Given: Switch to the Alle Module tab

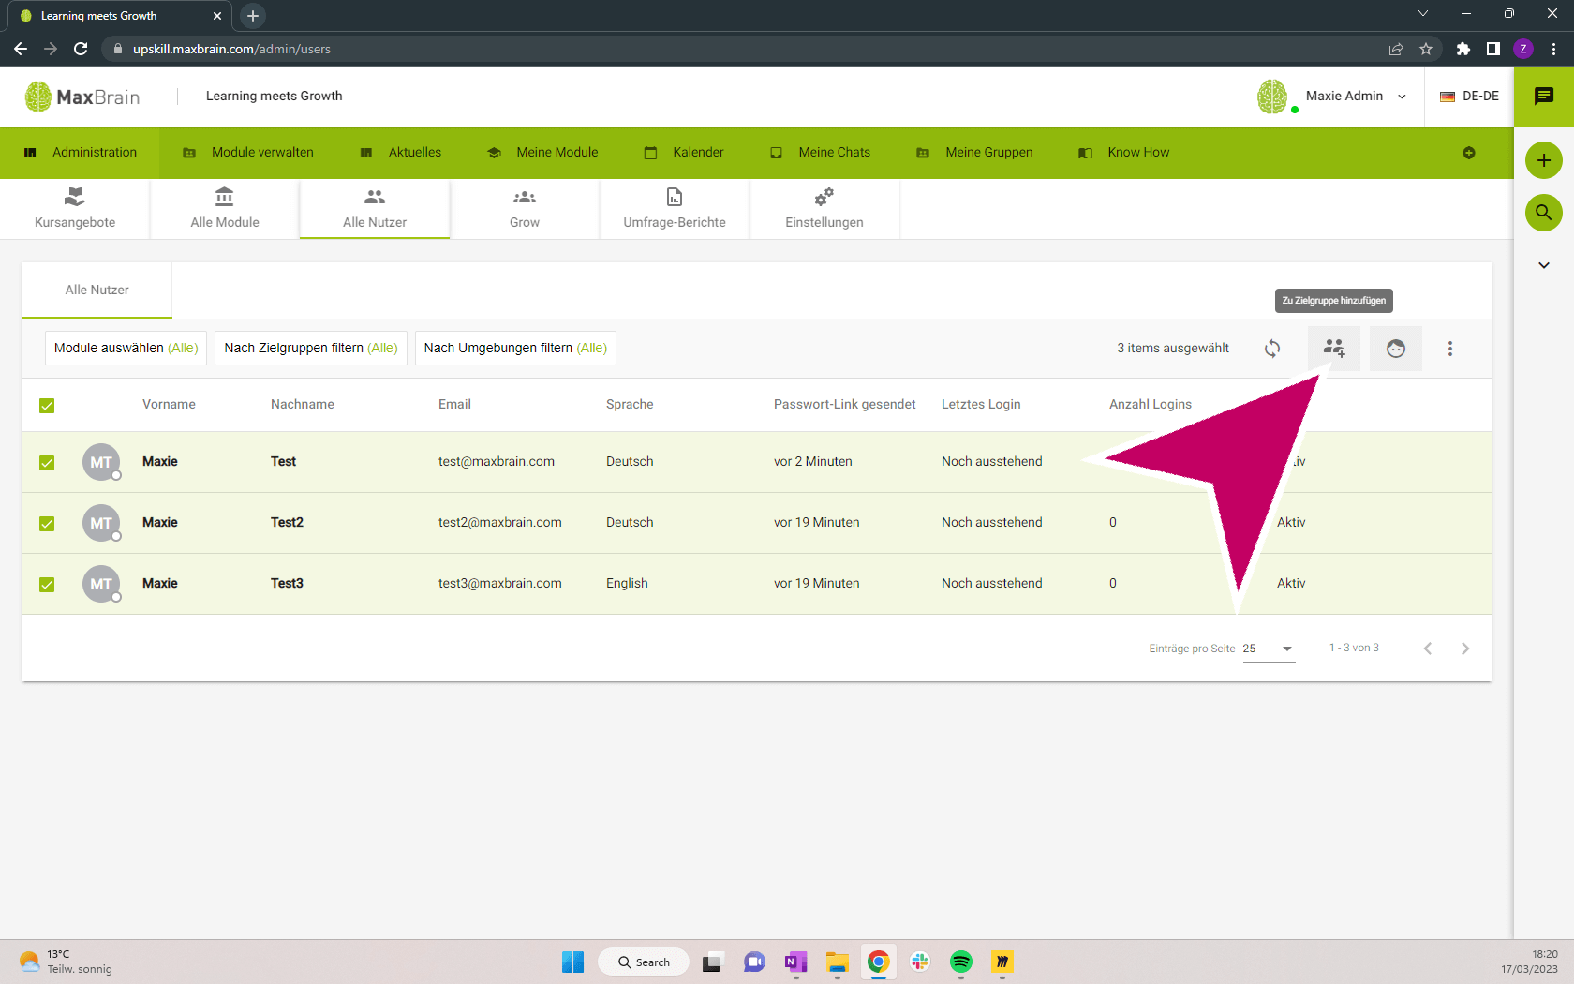Looking at the screenshot, I should 225,209.
